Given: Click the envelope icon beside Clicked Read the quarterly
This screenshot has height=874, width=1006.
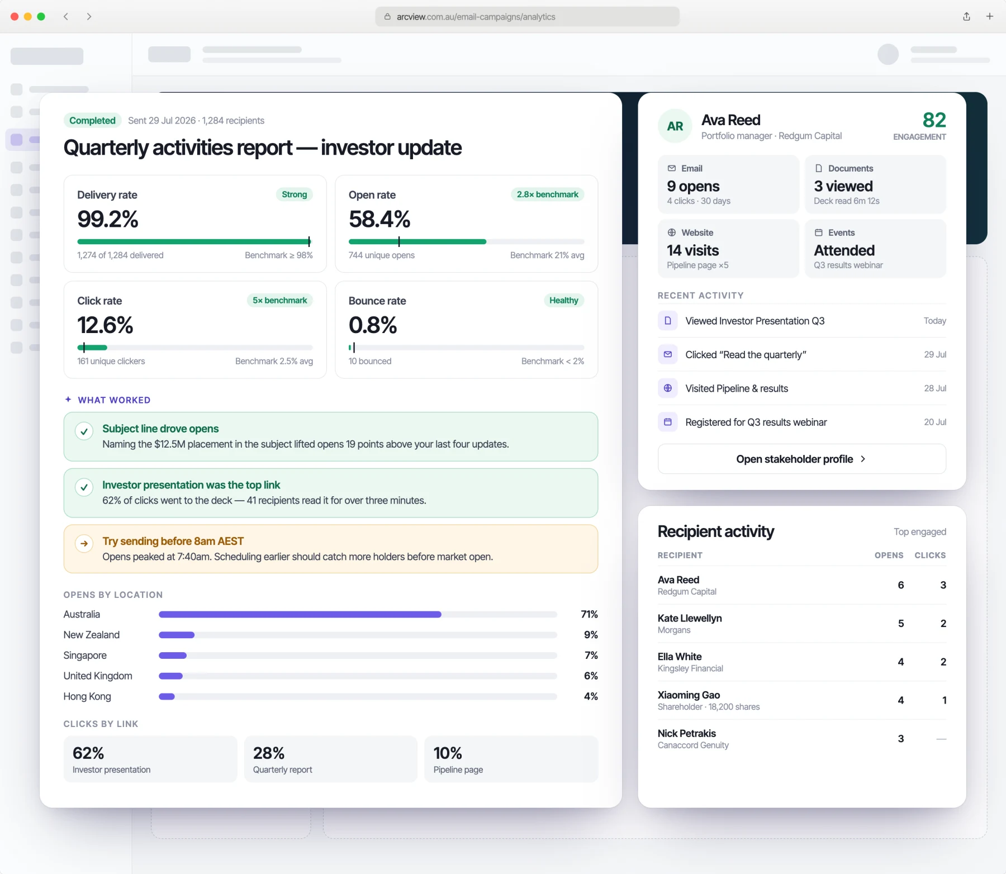Looking at the screenshot, I should (x=667, y=354).
